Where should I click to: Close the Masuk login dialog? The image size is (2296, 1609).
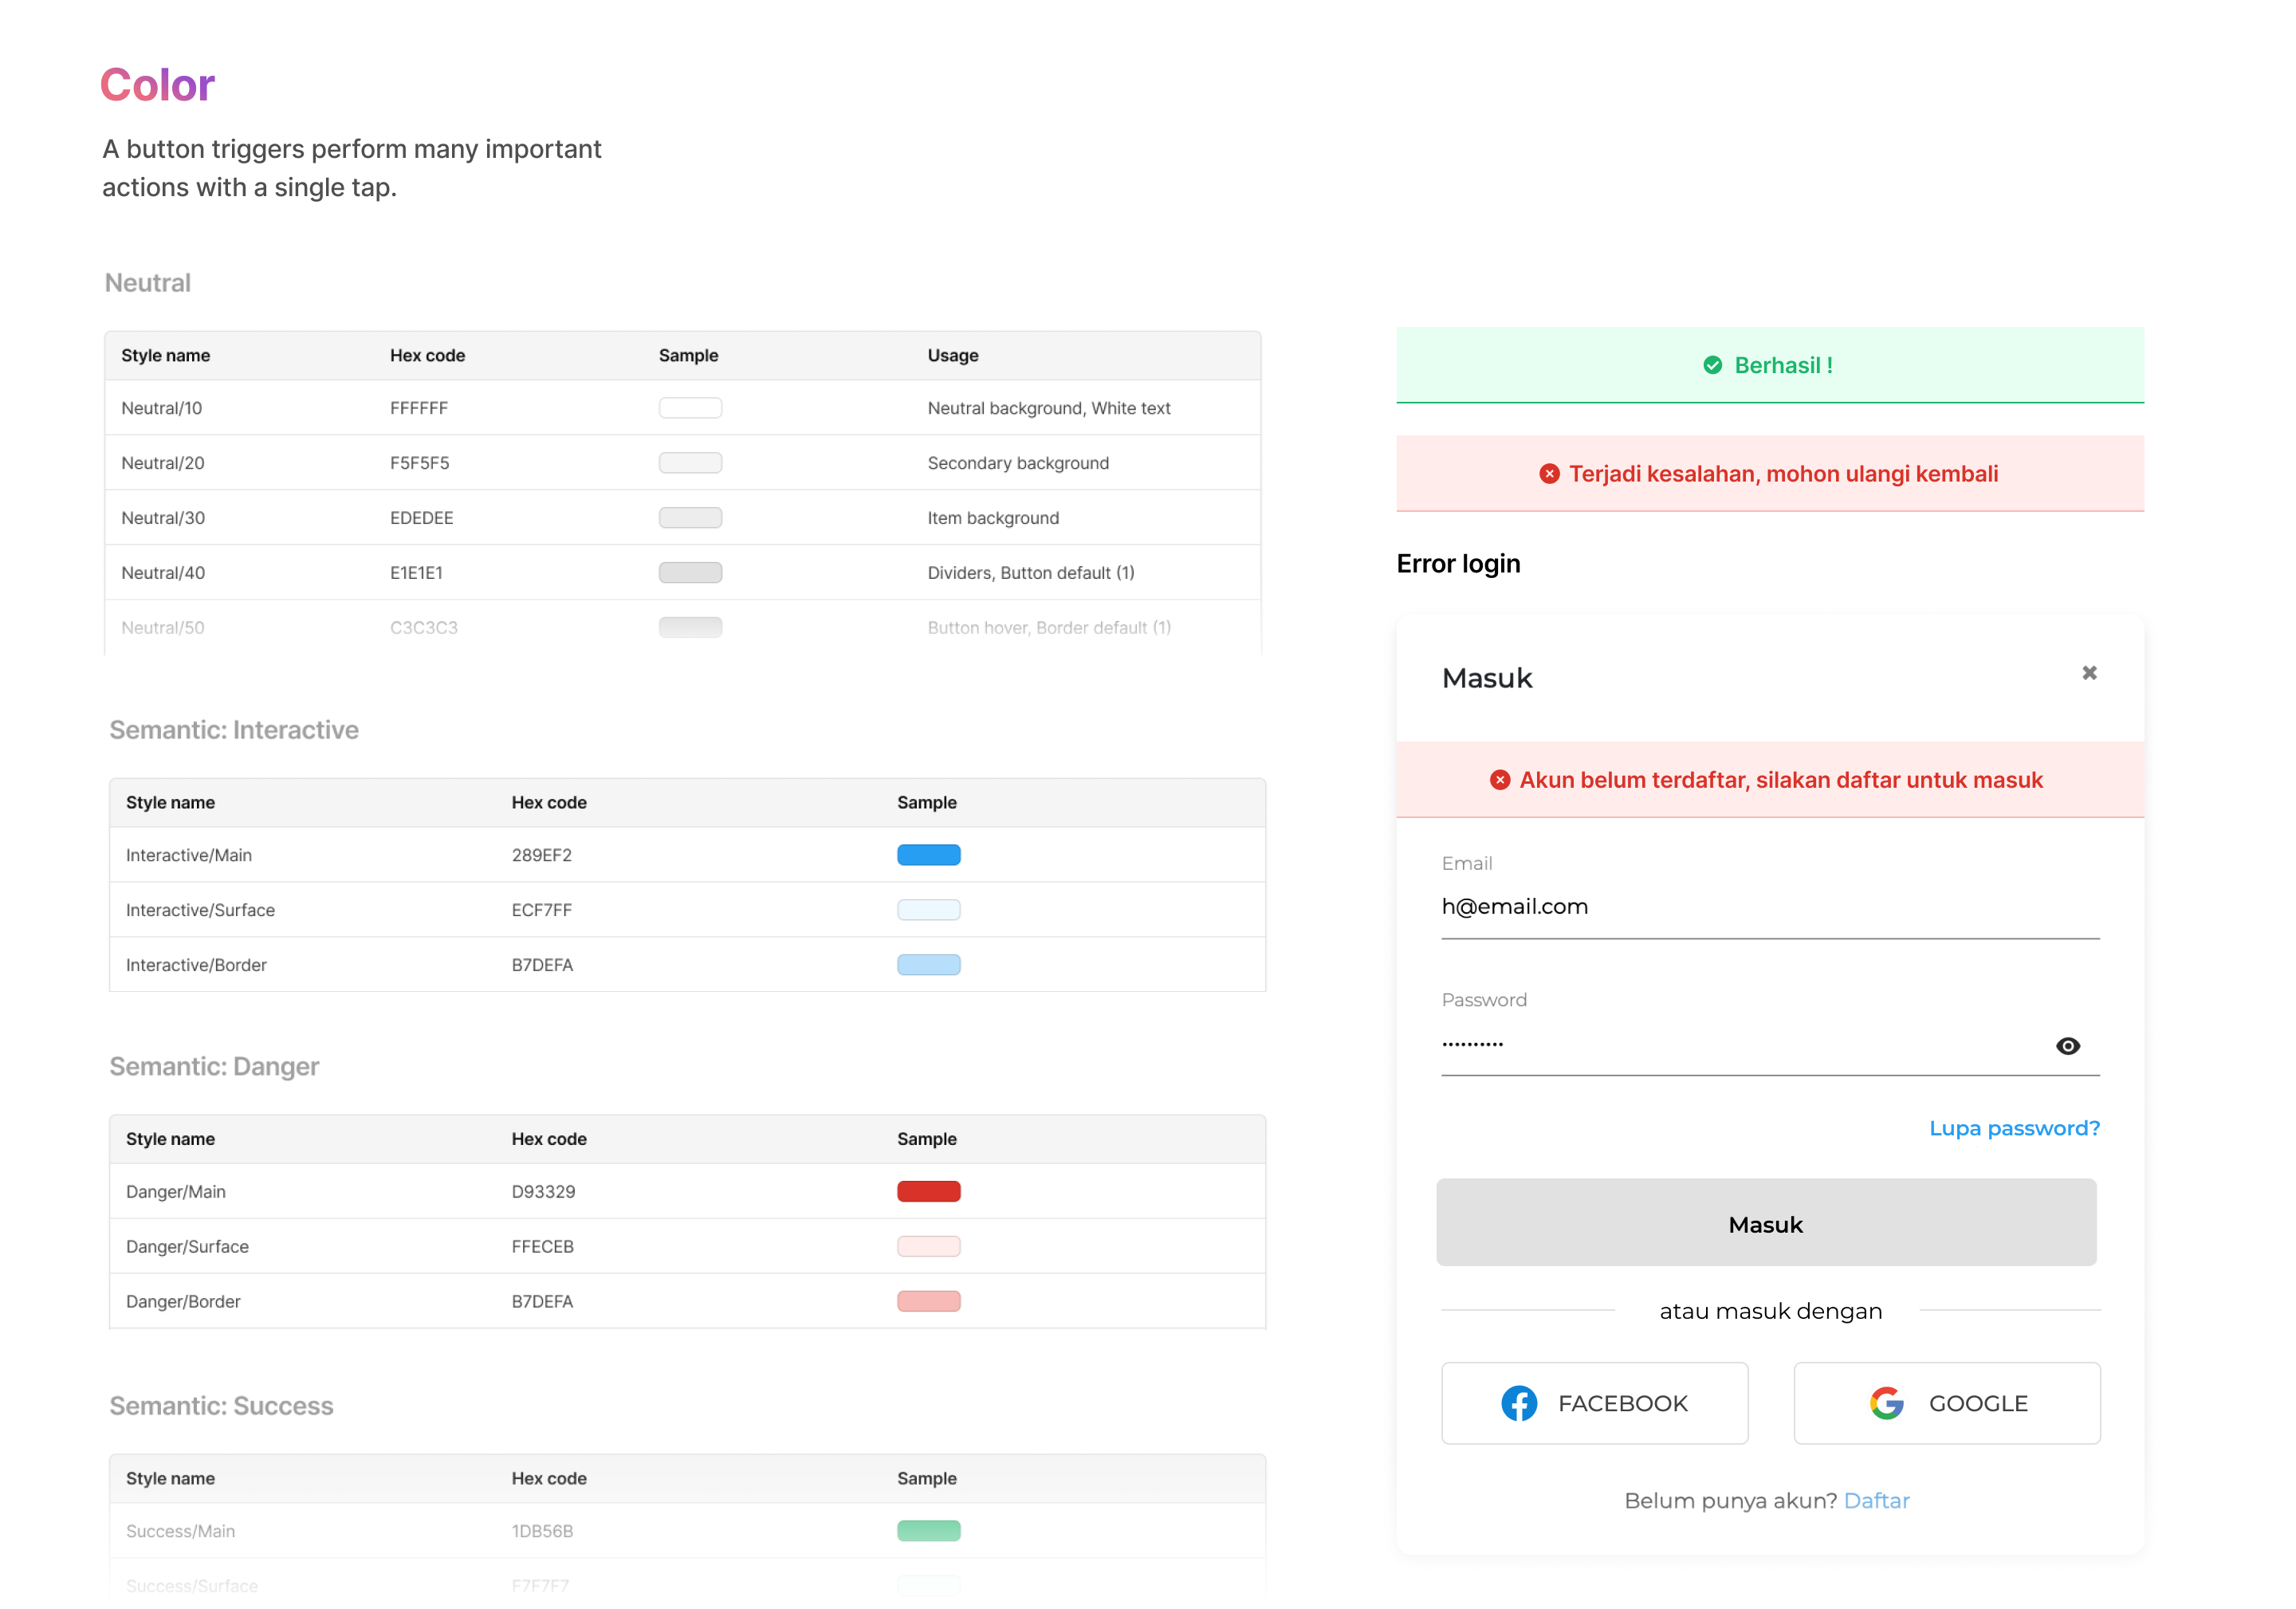(x=2089, y=673)
